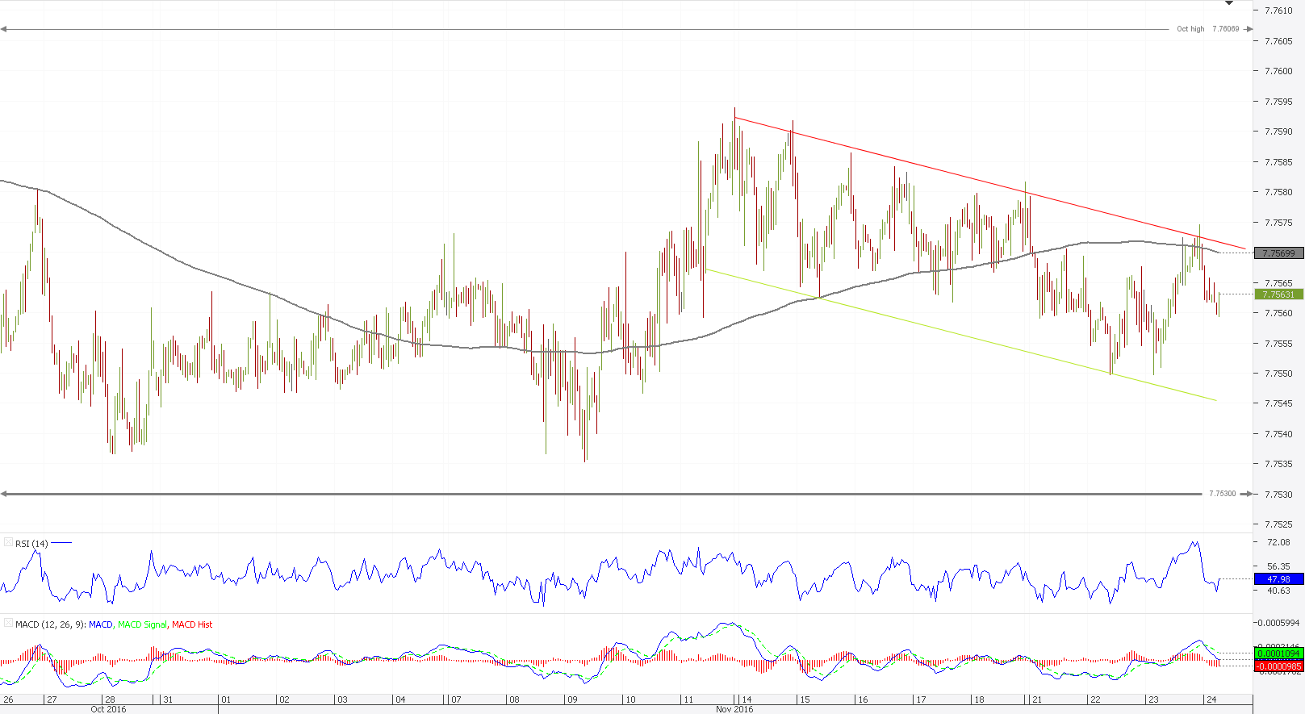Image resolution: width=1305 pixels, height=714 pixels.
Task: Click the green MACD Signal legend text
Action: pos(142,624)
